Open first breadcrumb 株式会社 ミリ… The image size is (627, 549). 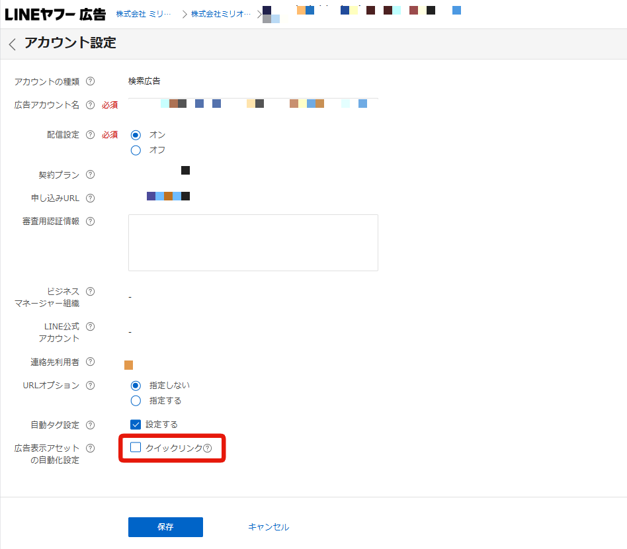click(144, 14)
